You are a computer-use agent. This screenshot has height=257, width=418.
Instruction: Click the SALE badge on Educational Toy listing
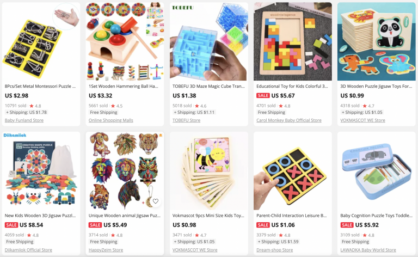263,95
